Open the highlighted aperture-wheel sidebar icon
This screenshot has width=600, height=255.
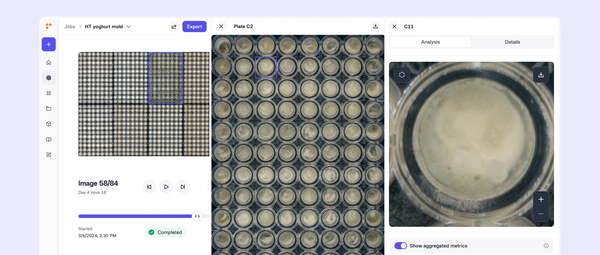[49, 78]
